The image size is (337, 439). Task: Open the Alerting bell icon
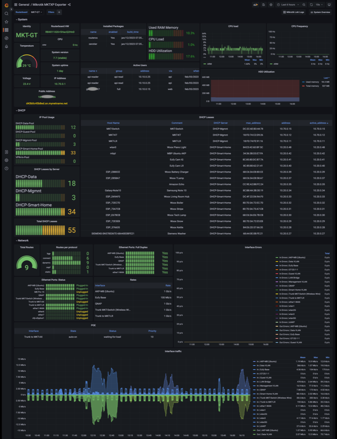click(x=6, y=47)
